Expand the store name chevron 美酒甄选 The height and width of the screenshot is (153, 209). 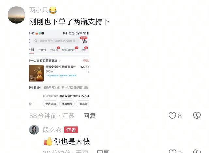[x=60, y=61]
